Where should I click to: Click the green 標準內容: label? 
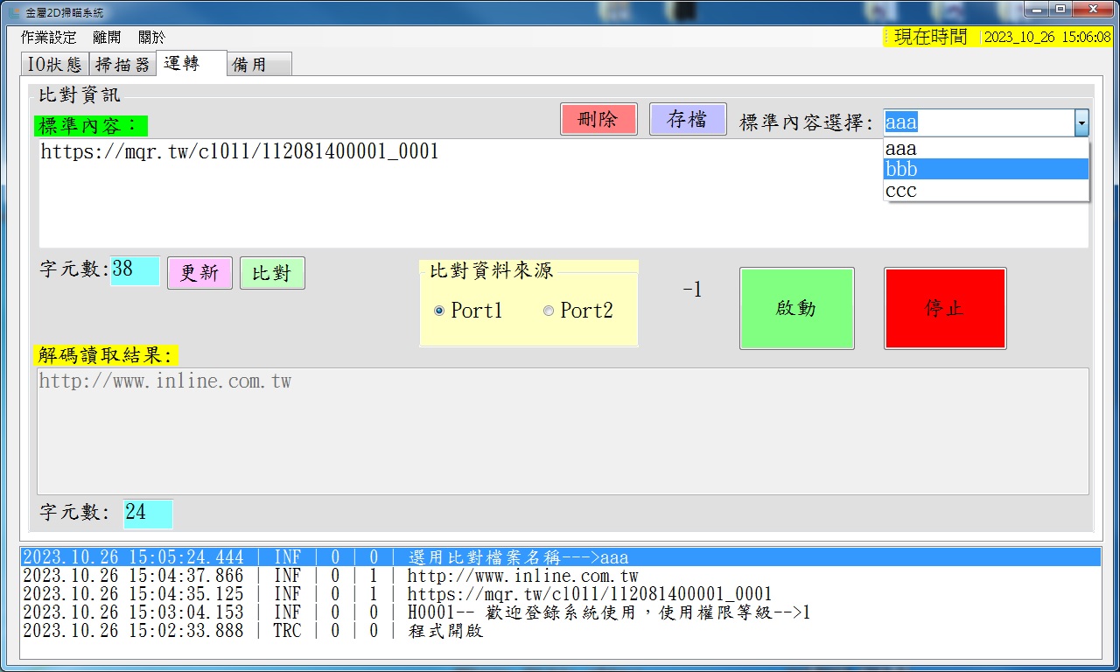tap(92, 125)
